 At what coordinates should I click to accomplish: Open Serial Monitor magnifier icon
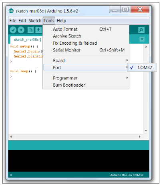pos(141,30)
